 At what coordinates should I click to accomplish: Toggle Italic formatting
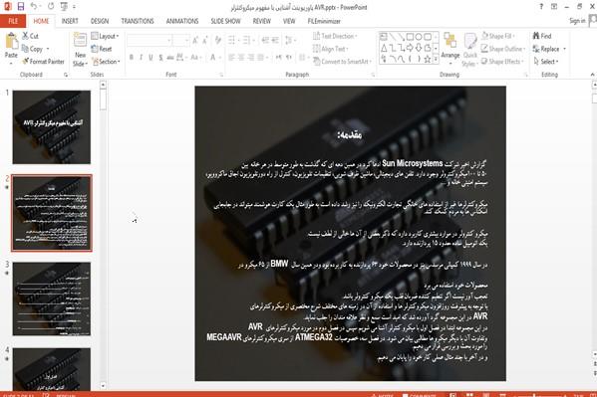[141, 58]
